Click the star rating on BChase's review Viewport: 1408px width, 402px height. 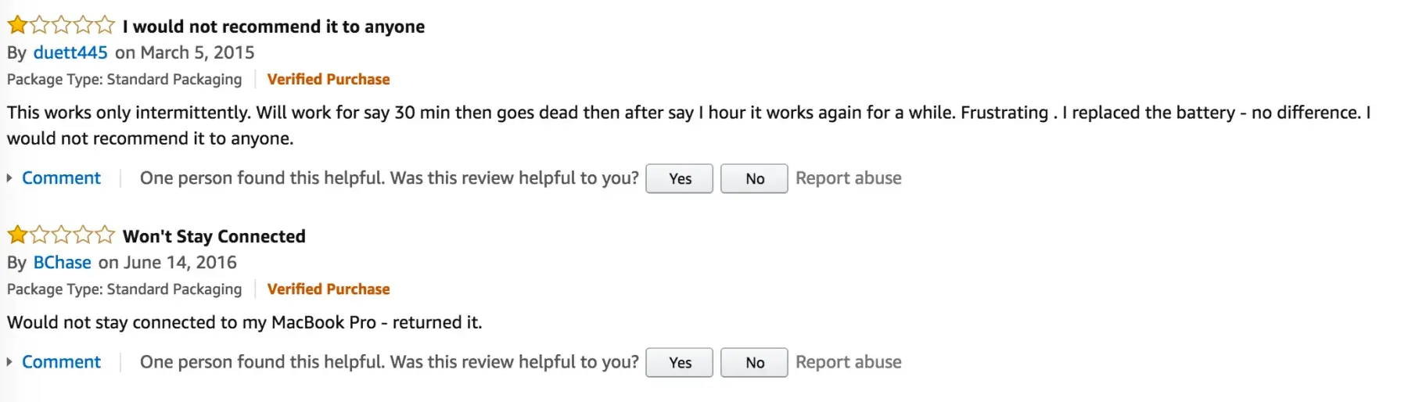coord(61,235)
